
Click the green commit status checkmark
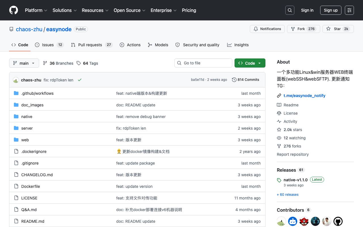[x=80, y=80]
